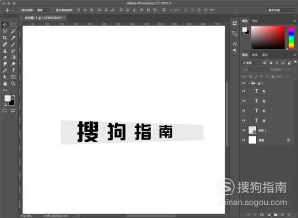Collapse the 组 1 layer group
This screenshot has height=218, width=298.
tap(249, 83)
